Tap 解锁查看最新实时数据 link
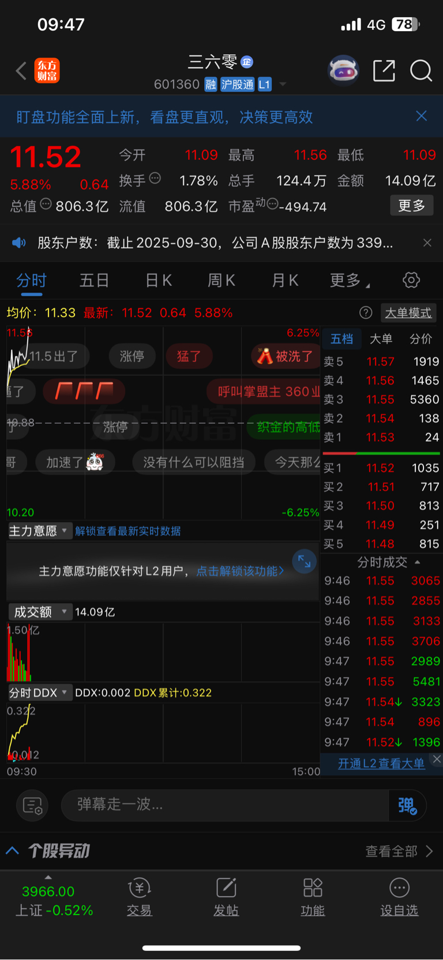Viewport: 443px width, 960px height. (127, 531)
